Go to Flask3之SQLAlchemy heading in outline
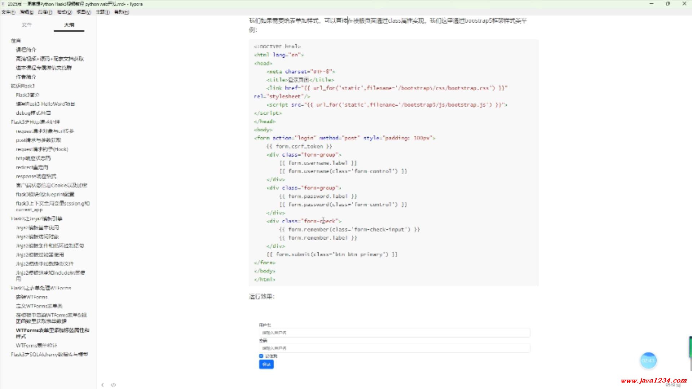The width and height of the screenshot is (692, 389). (x=49, y=354)
